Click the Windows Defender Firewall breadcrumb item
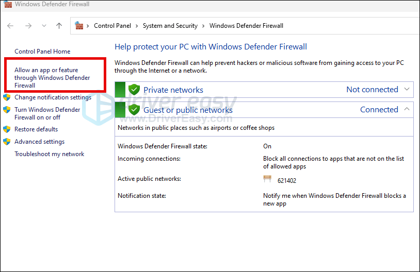This screenshot has width=420, height=272. point(246,26)
